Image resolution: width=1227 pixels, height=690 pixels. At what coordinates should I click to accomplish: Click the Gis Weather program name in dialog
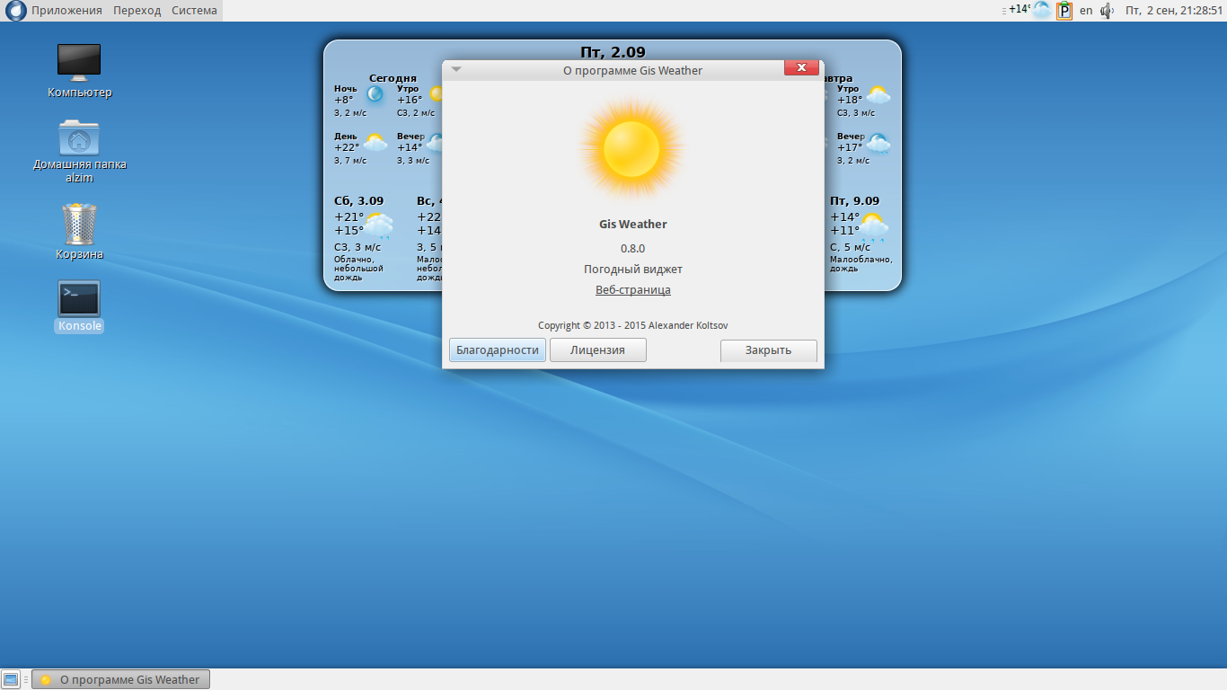tap(633, 225)
